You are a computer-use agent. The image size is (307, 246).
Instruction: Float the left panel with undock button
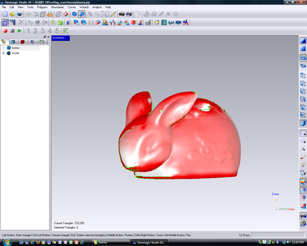pyautogui.click(x=45, y=37)
